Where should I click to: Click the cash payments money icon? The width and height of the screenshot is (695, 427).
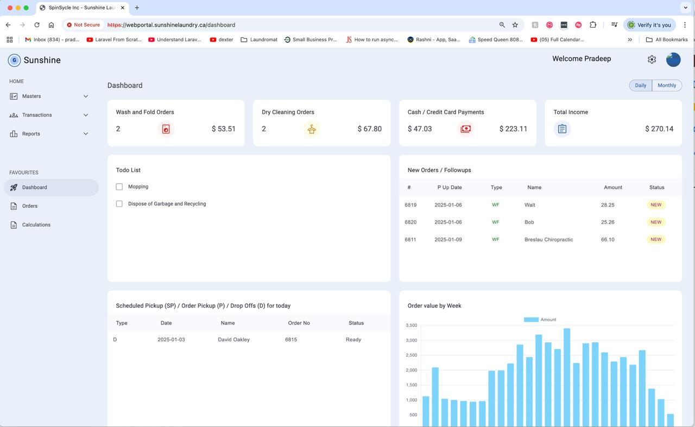(465, 129)
